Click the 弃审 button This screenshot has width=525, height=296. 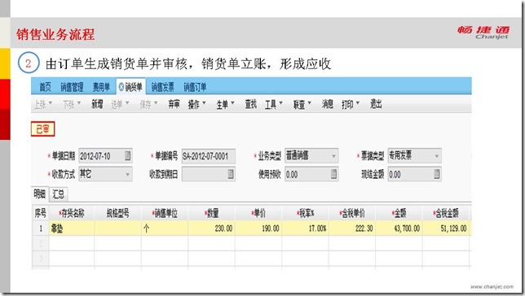coord(174,105)
